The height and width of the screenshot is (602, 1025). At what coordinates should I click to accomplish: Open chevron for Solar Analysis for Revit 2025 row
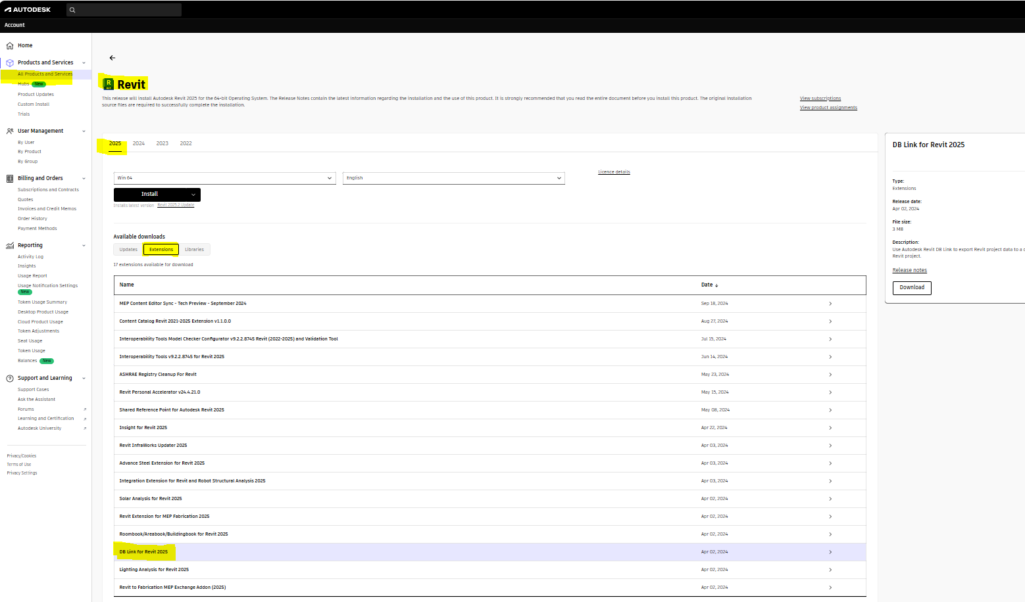point(830,499)
